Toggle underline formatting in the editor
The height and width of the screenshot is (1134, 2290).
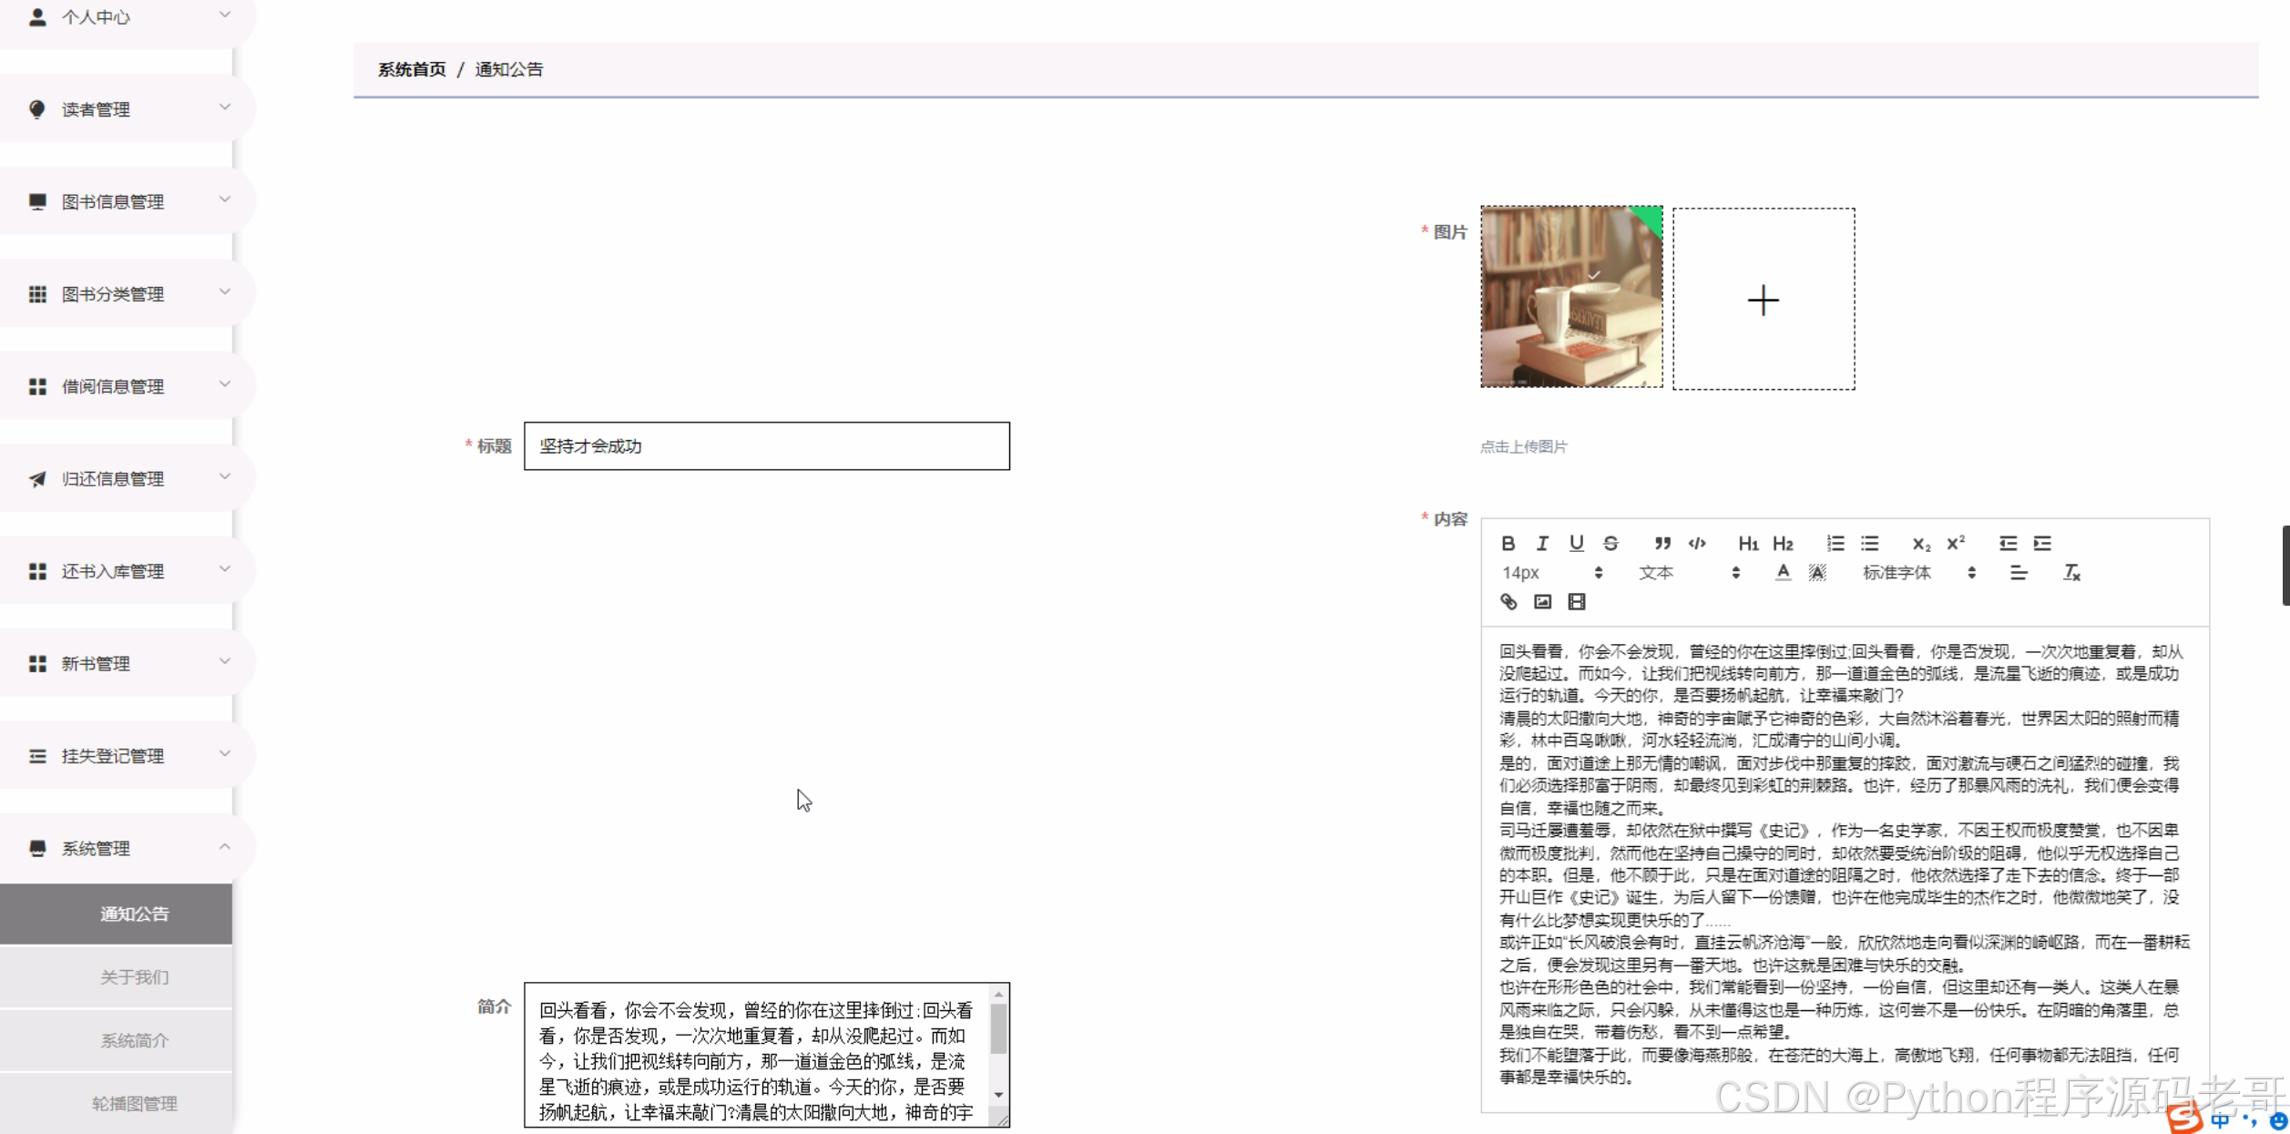point(1576,543)
